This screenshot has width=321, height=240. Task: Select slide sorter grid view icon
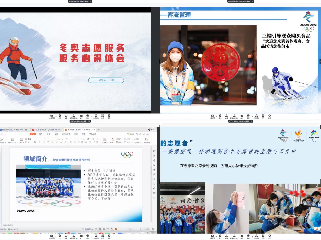click(x=104, y=229)
